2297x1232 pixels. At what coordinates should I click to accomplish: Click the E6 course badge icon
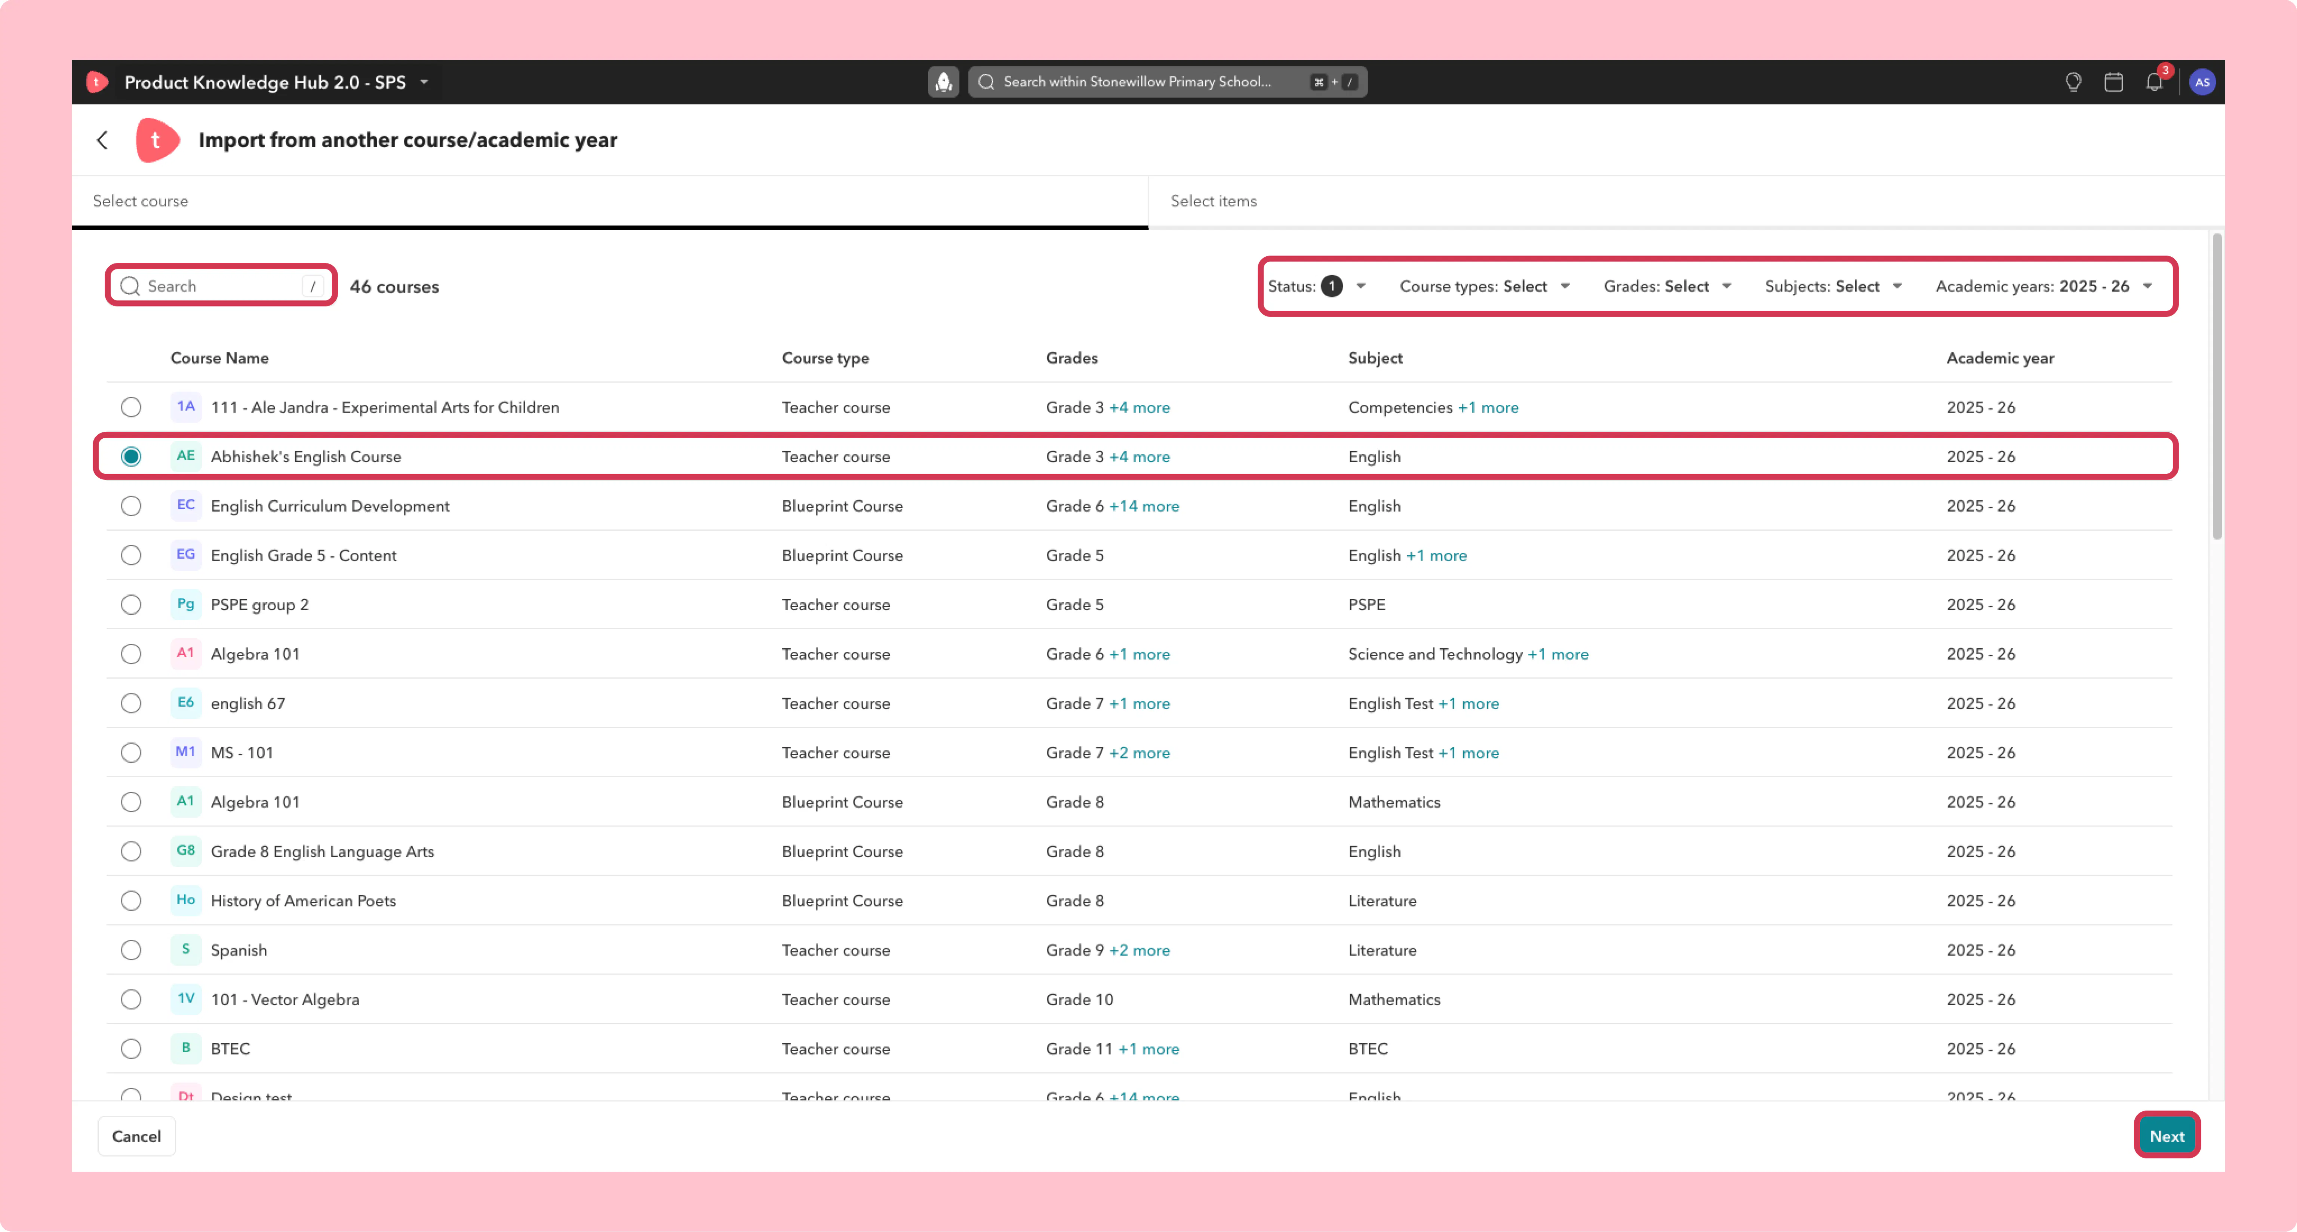[185, 703]
